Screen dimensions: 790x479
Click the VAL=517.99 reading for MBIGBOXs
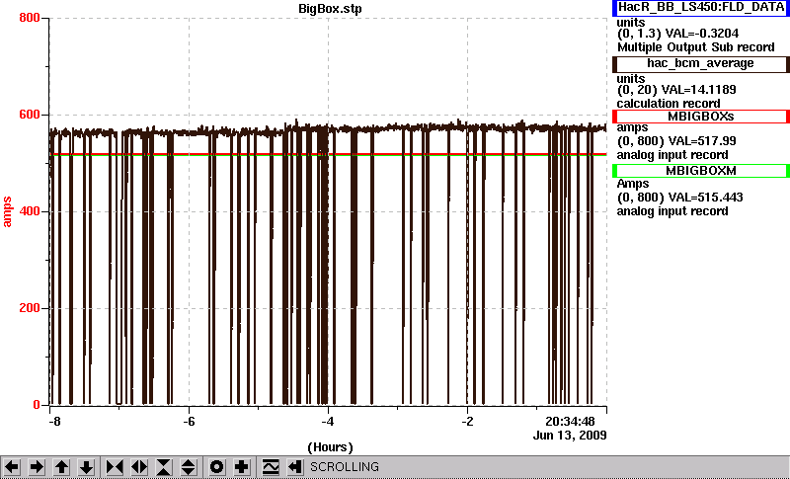[701, 141]
